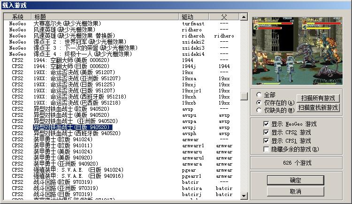Select 得点王 2 : 世界冠军 row
The image size is (352, 204).
pos(121,42)
